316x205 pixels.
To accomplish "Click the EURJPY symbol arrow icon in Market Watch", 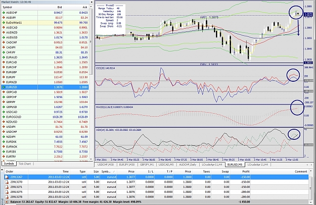I will (4, 77).
